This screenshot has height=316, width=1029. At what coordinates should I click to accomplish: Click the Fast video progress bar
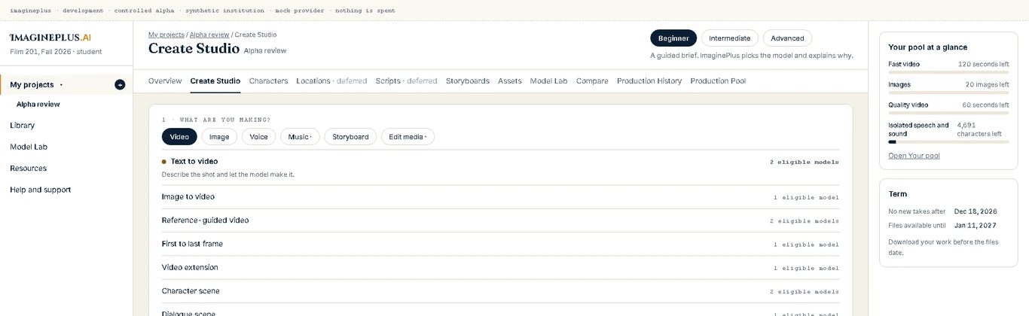[948, 72]
